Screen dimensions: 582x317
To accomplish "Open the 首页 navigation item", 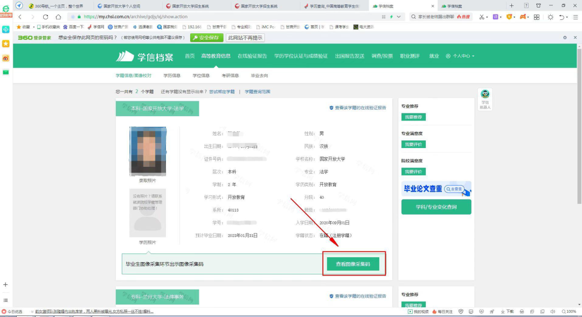I will coord(190,56).
